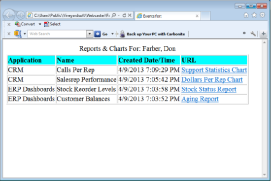Close the Web Search toolbar with its X

point(9,34)
